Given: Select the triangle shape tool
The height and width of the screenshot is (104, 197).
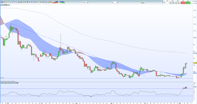Looking at the screenshot, I should click(47, 2).
